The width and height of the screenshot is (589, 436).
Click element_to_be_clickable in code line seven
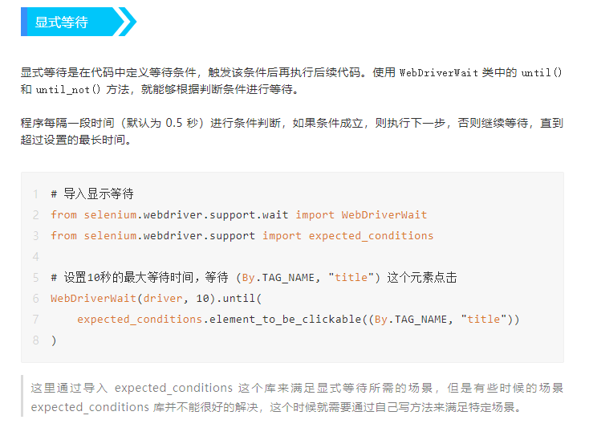point(285,320)
